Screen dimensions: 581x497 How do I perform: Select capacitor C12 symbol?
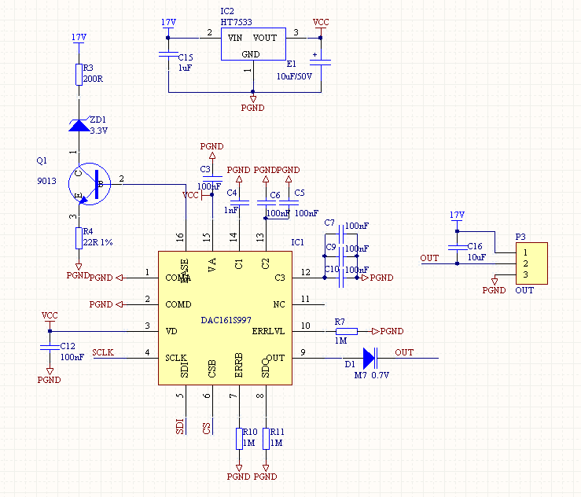click(50, 348)
